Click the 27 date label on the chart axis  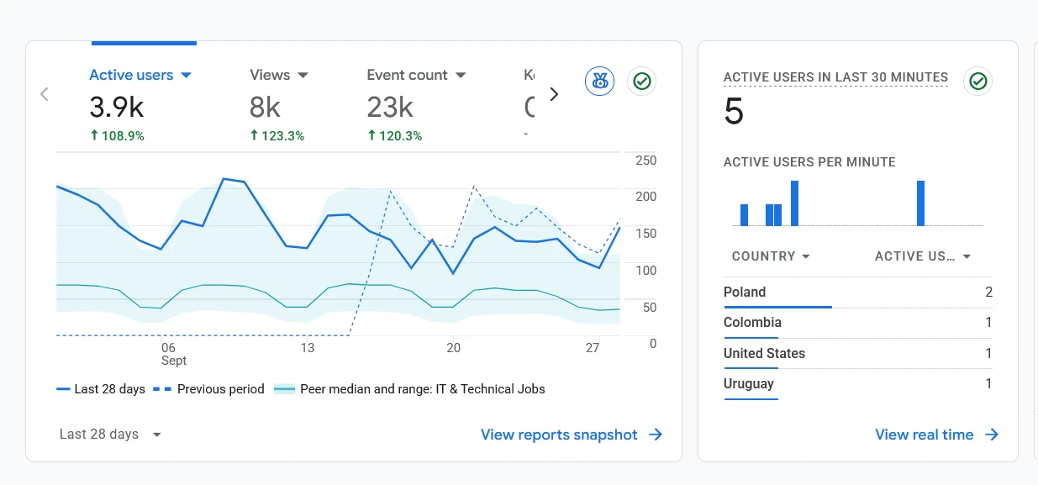click(593, 348)
